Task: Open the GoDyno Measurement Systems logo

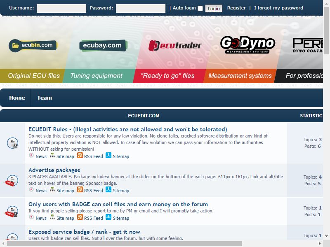Action: [x=247, y=44]
